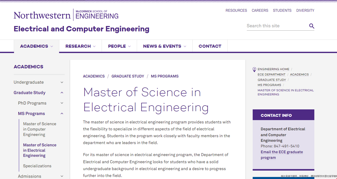Collapse the Graduate Study sidebar section
337x179 pixels.
(62, 93)
